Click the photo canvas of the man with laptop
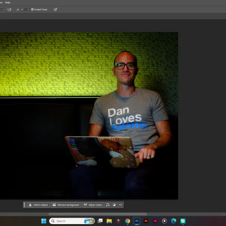 (x=89, y=116)
